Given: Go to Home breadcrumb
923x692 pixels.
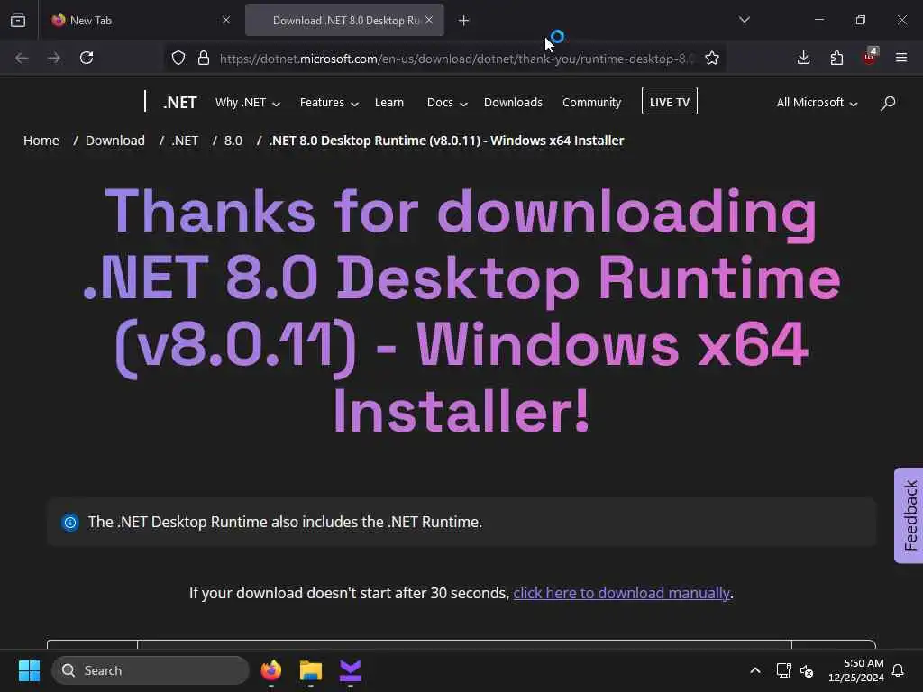Looking at the screenshot, I should tap(41, 141).
